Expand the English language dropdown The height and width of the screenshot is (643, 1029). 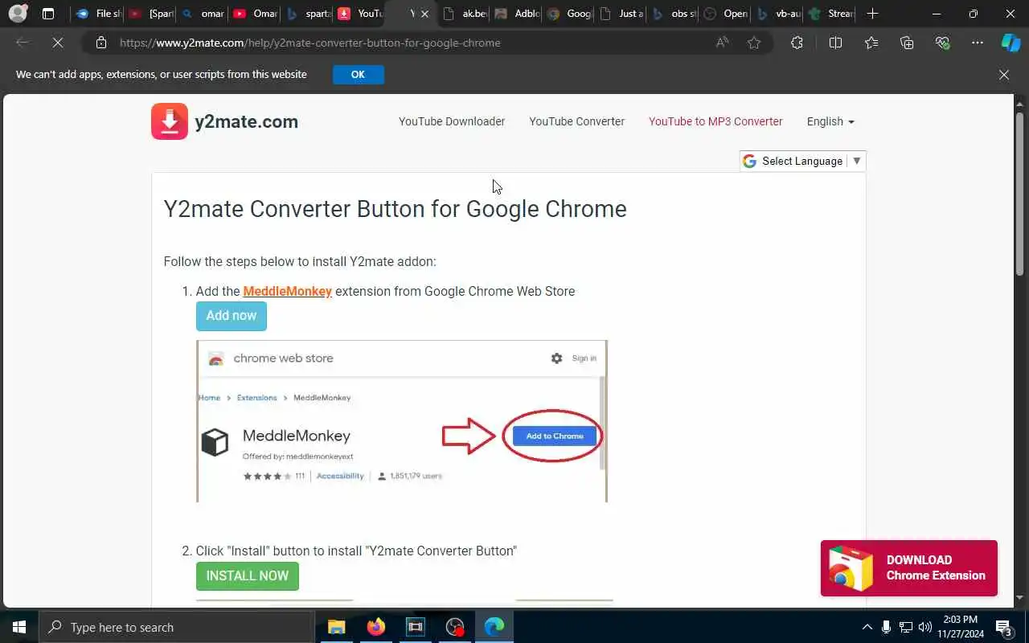coord(830,121)
